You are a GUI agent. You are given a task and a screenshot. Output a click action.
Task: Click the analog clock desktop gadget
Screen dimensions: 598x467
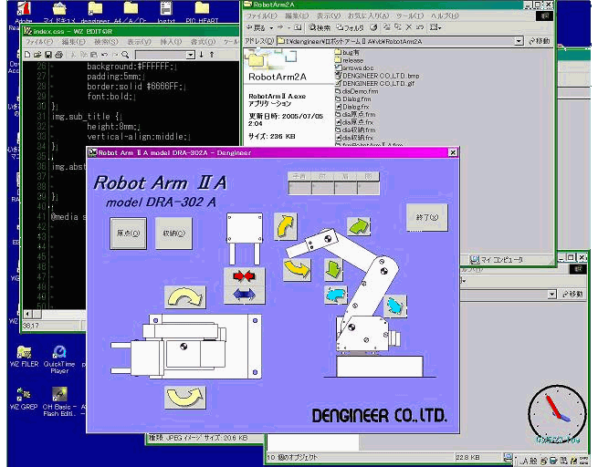pos(557,414)
